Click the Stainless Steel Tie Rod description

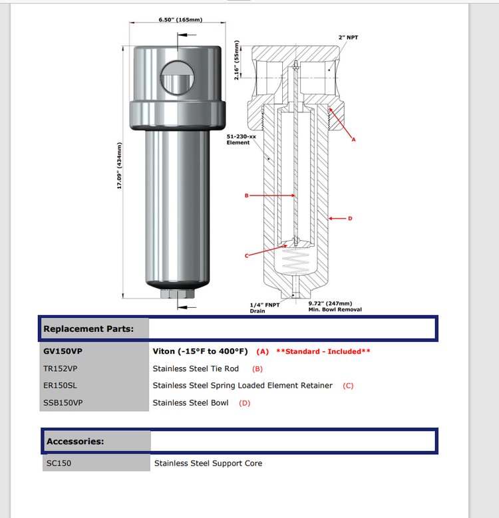pos(196,368)
